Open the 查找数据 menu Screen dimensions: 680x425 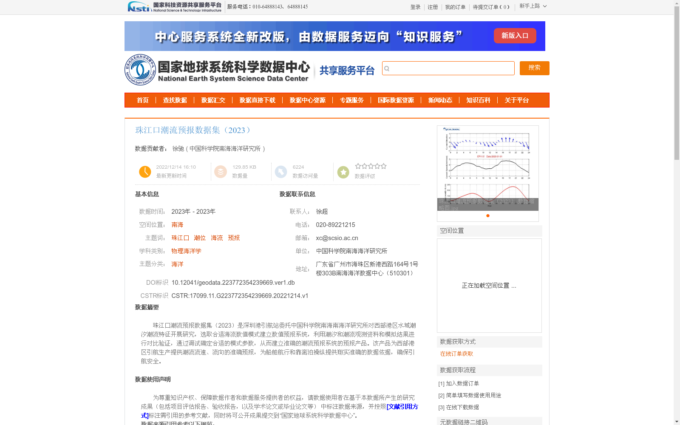(175, 100)
